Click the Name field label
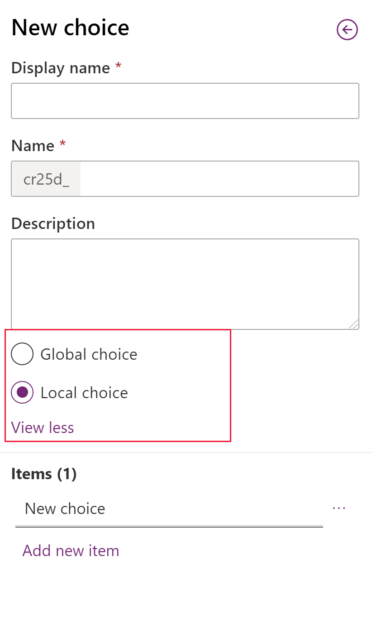Screen dimensions: 372x638 [x=33, y=146]
